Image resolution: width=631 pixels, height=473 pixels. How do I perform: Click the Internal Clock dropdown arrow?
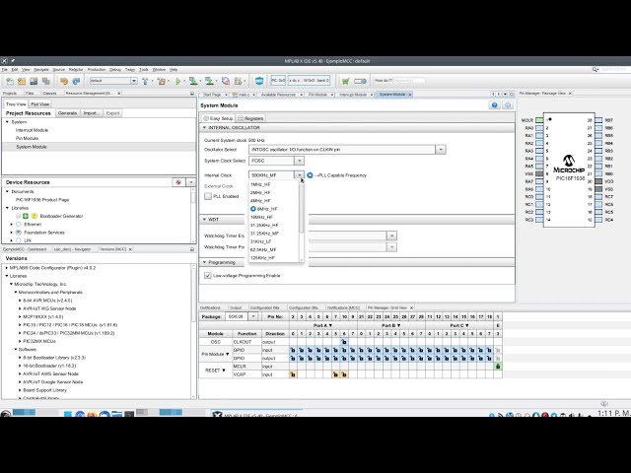click(x=299, y=175)
